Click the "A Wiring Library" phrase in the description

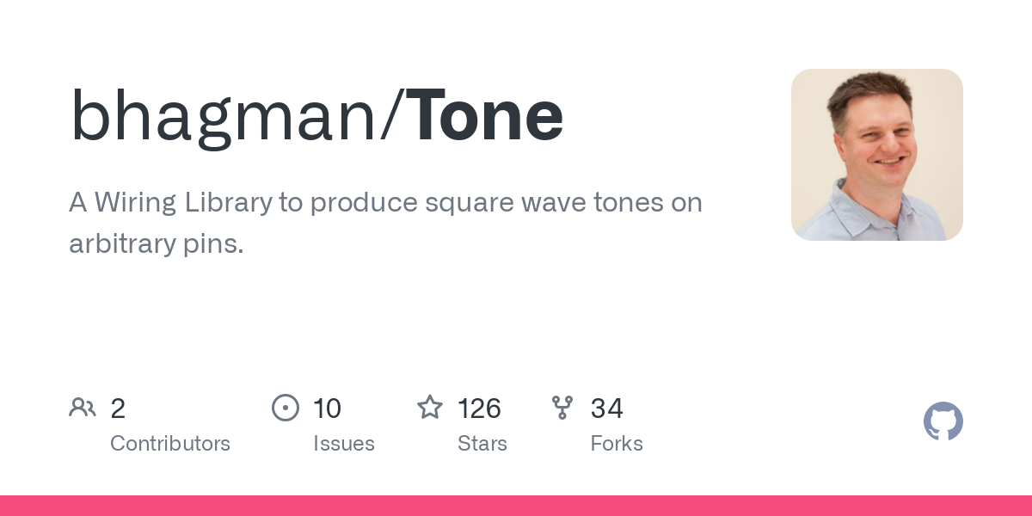(x=169, y=203)
